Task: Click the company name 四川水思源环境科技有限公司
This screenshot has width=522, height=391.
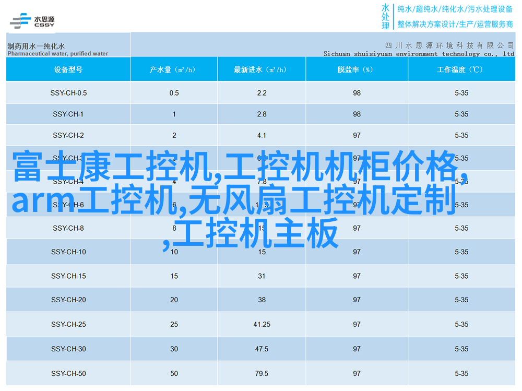Action: (x=449, y=45)
